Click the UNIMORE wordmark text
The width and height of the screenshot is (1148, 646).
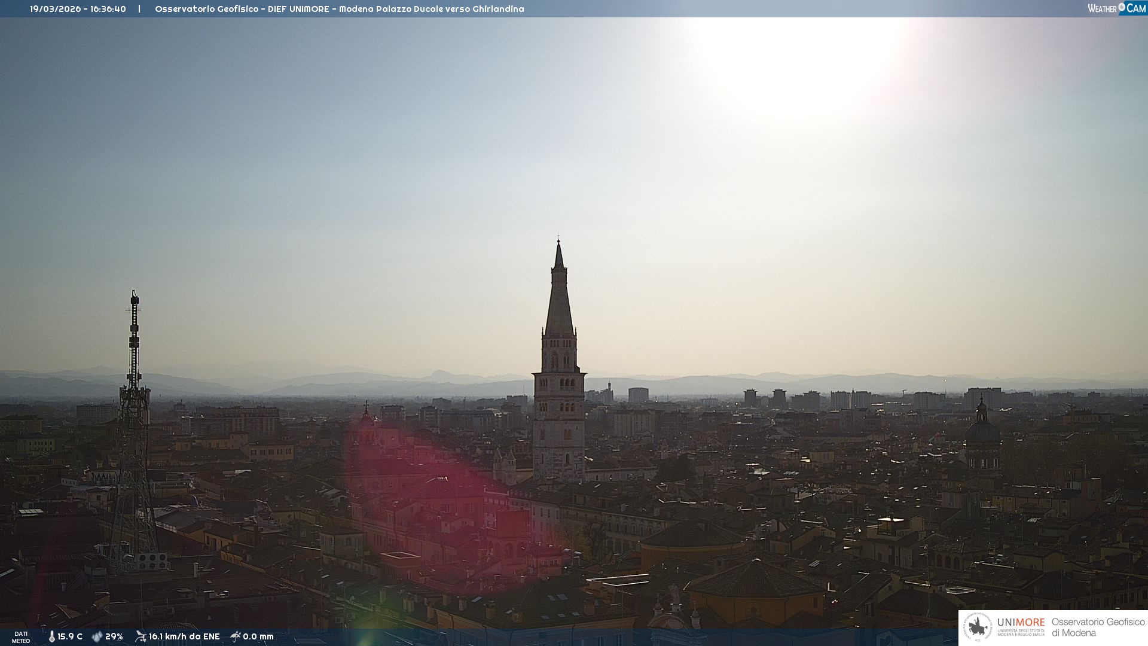click(x=1021, y=623)
